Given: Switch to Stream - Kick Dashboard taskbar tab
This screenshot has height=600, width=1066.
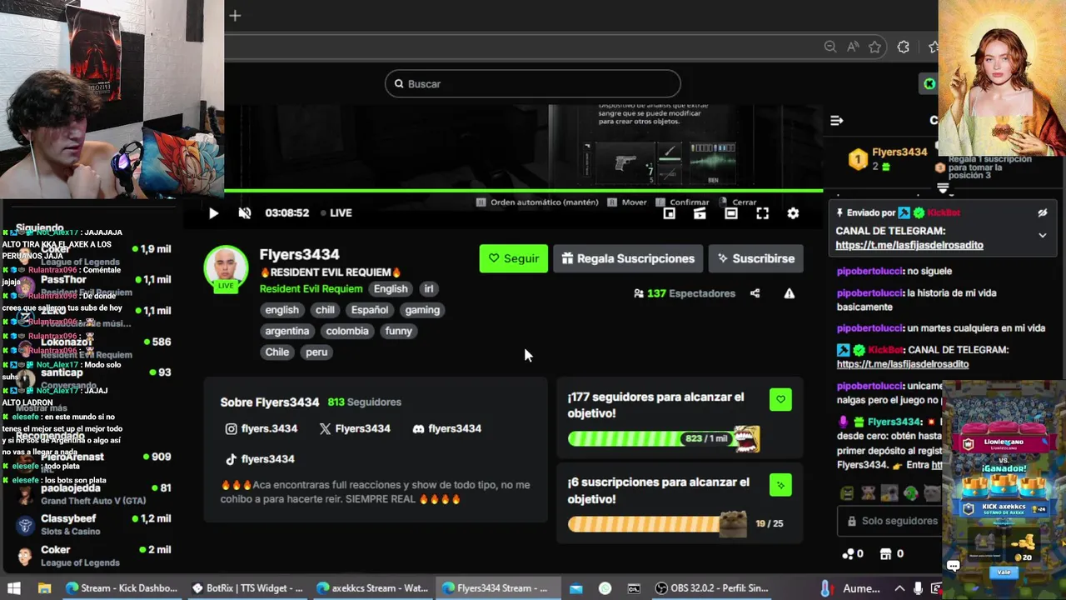Looking at the screenshot, I should (x=122, y=588).
